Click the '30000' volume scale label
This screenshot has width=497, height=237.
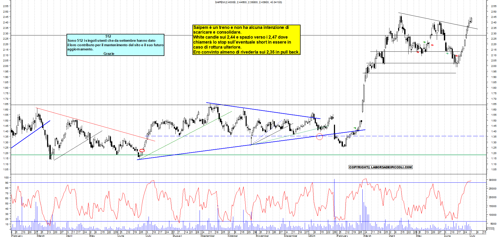pos(493,180)
